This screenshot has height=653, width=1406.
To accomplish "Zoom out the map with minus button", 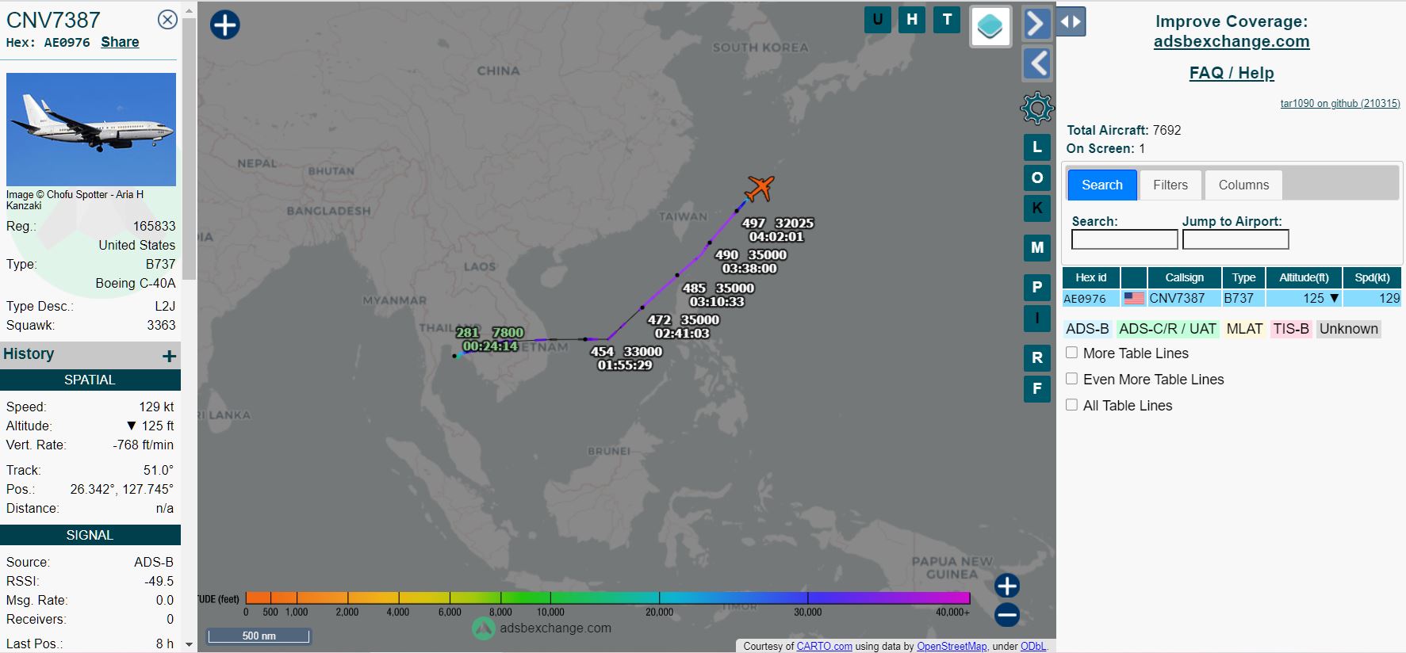I will (x=1007, y=614).
